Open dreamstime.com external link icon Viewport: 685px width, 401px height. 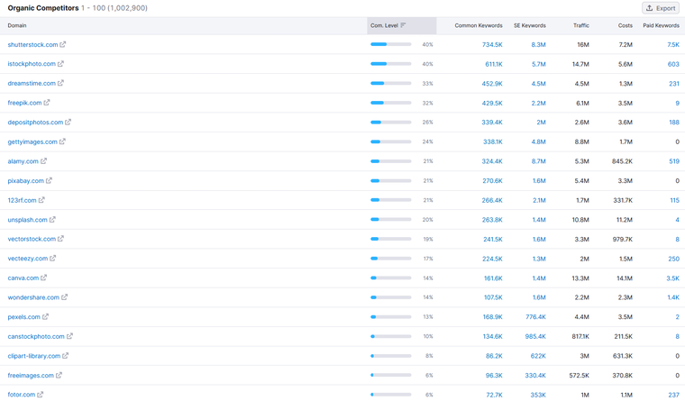click(60, 83)
